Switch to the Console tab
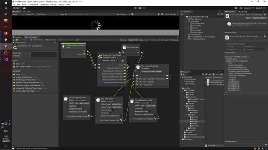This screenshot has width=268, height=150. click(x=17, y=37)
